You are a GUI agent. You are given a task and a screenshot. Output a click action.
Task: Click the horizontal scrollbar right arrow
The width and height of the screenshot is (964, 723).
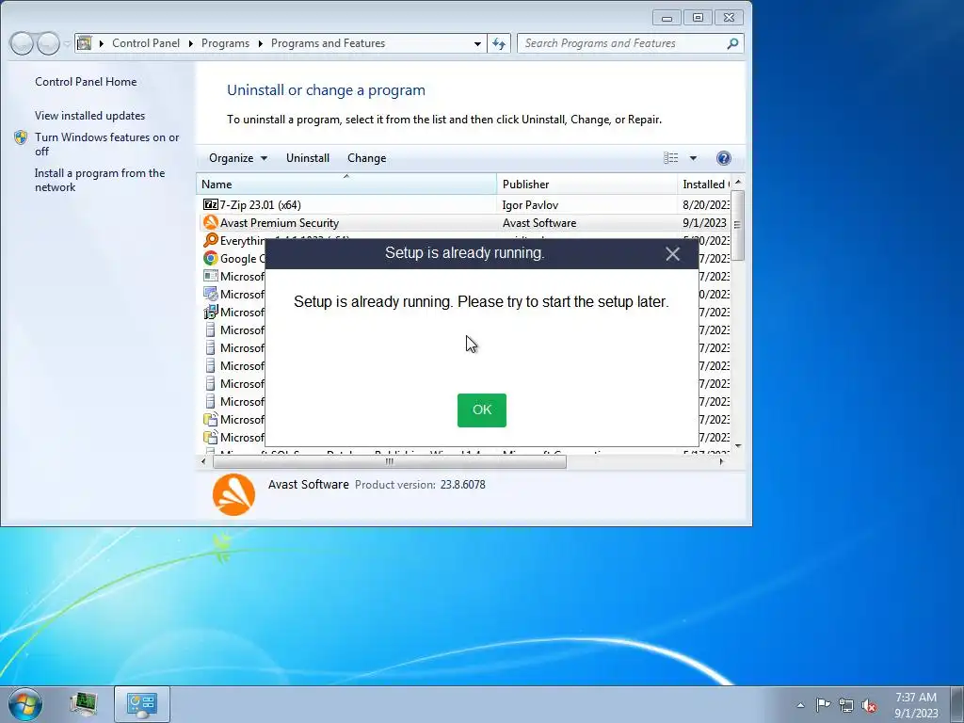(722, 461)
